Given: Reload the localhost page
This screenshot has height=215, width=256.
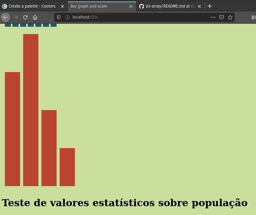Looking at the screenshot, I should point(25,17).
